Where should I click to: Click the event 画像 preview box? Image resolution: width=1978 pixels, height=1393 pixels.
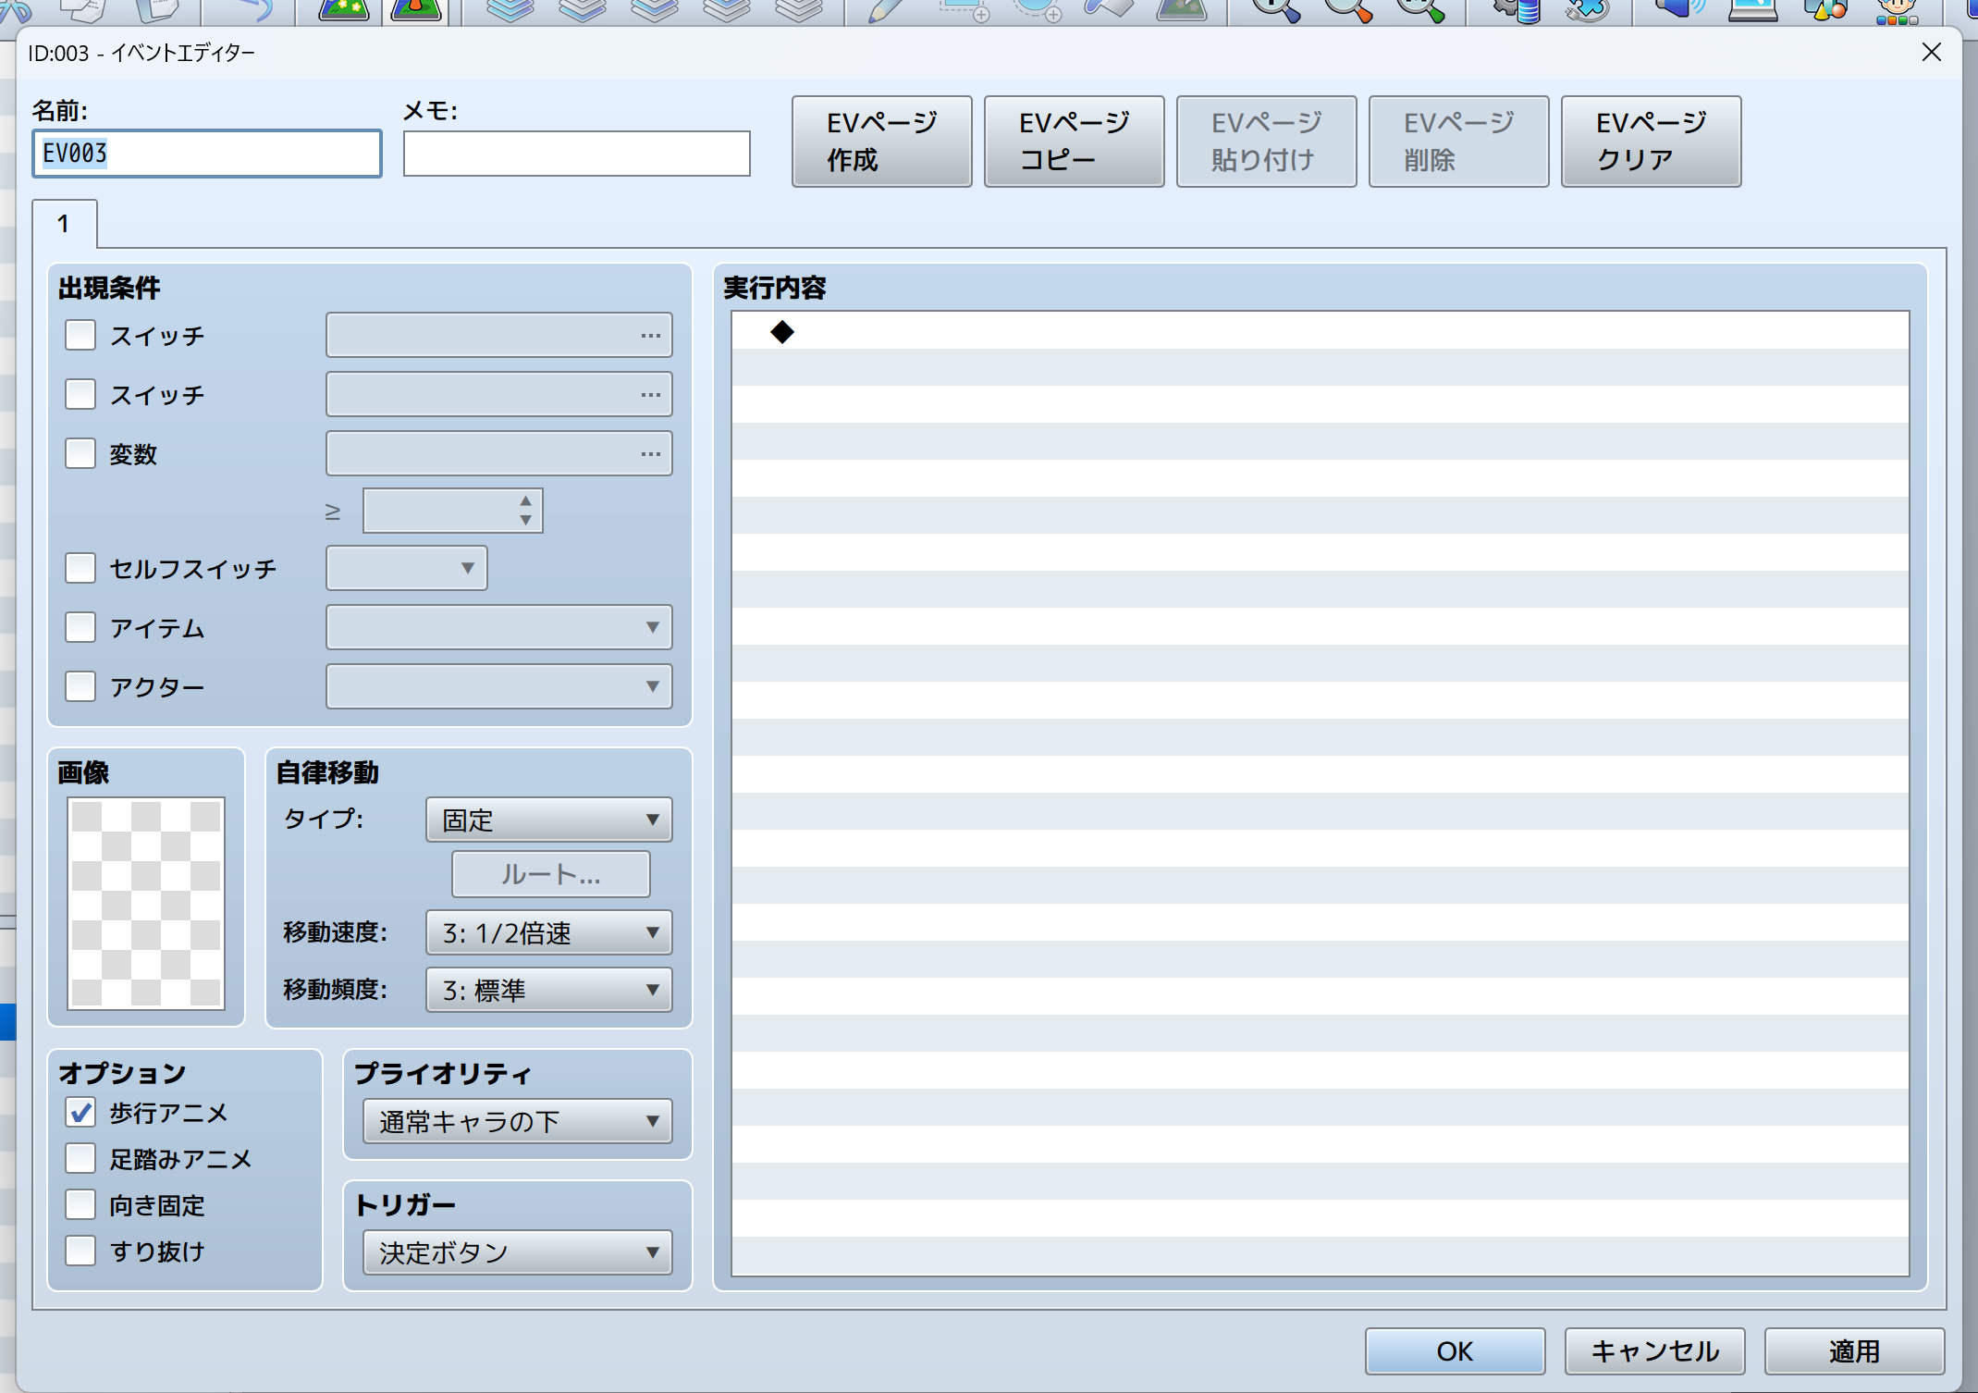(x=146, y=903)
